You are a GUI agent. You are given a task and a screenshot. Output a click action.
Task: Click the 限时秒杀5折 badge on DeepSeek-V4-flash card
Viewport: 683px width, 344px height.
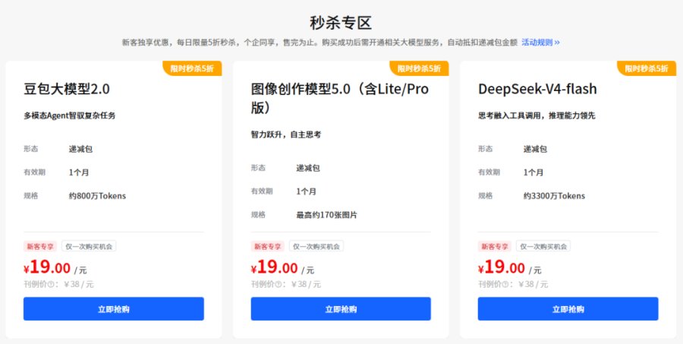[x=647, y=68]
